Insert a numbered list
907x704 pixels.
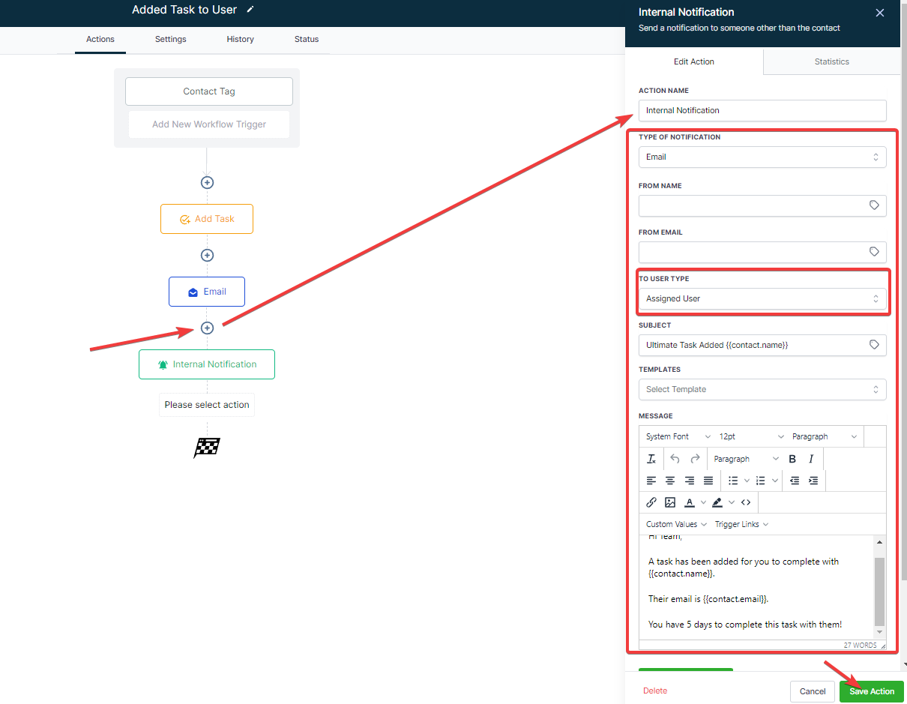pyautogui.click(x=761, y=481)
